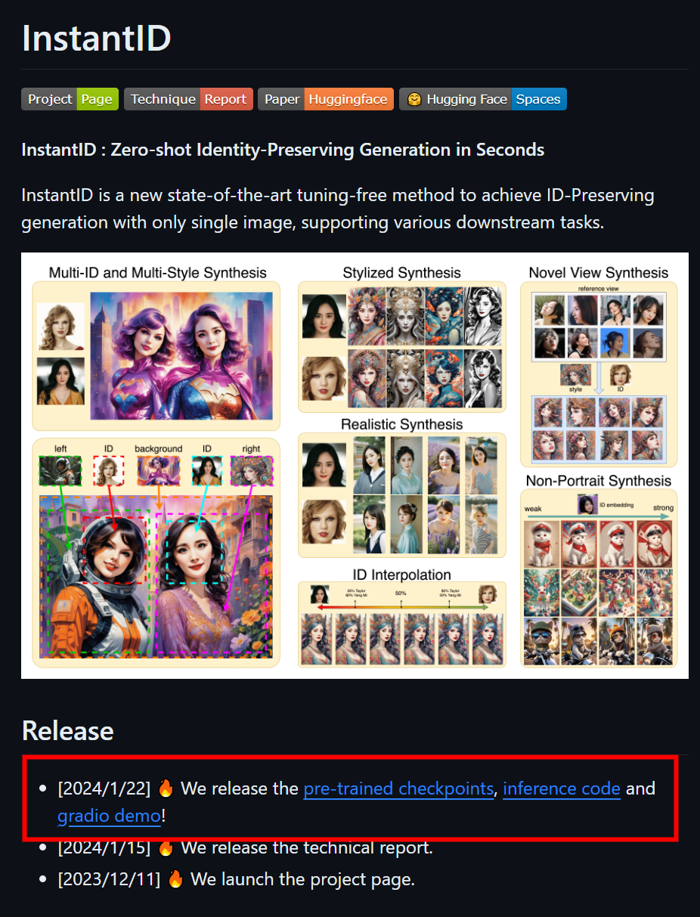Click the ID Interpolation gradient arrow bar
Screen dimensions: 700x917
point(402,606)
